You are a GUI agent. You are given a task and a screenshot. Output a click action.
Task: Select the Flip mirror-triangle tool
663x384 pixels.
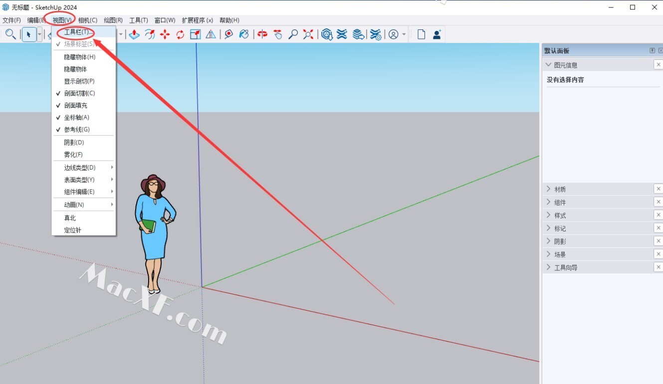[x=211, y=34]
